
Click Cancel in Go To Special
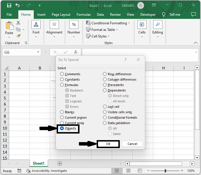point(132,144)
